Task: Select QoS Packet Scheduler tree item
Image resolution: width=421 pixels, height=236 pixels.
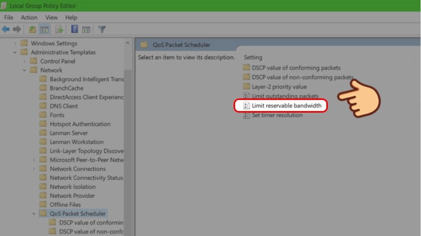Action: click(x=78, y=214)
